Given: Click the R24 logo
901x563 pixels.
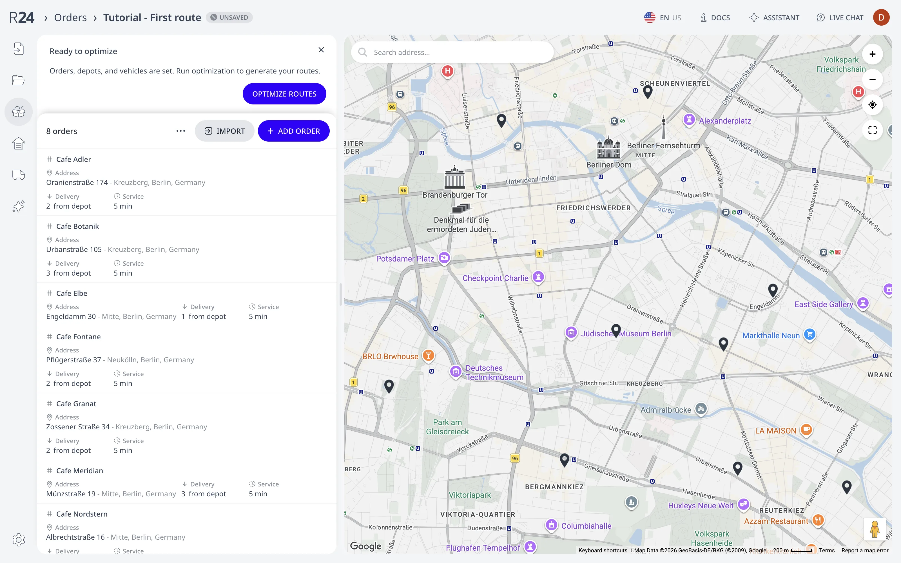Looking at the screenshot, I should click(x=22, y=17).
